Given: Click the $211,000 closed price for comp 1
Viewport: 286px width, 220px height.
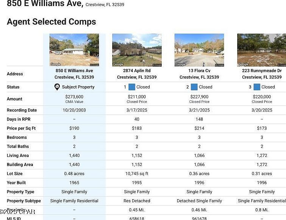Looking at the screenshot, I should (x=137, y=97).
